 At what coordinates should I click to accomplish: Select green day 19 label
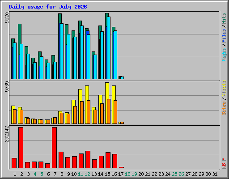(134, 174)
